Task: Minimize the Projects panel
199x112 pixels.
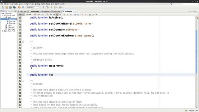Action: pyautogui.click(x=16, y=11)
